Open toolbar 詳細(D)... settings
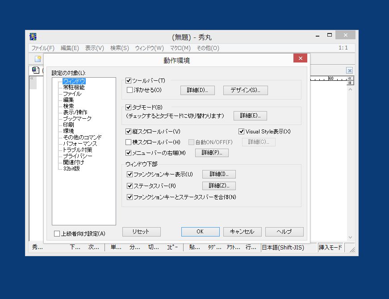Screen dimensions: 389x299 point(197,90)
